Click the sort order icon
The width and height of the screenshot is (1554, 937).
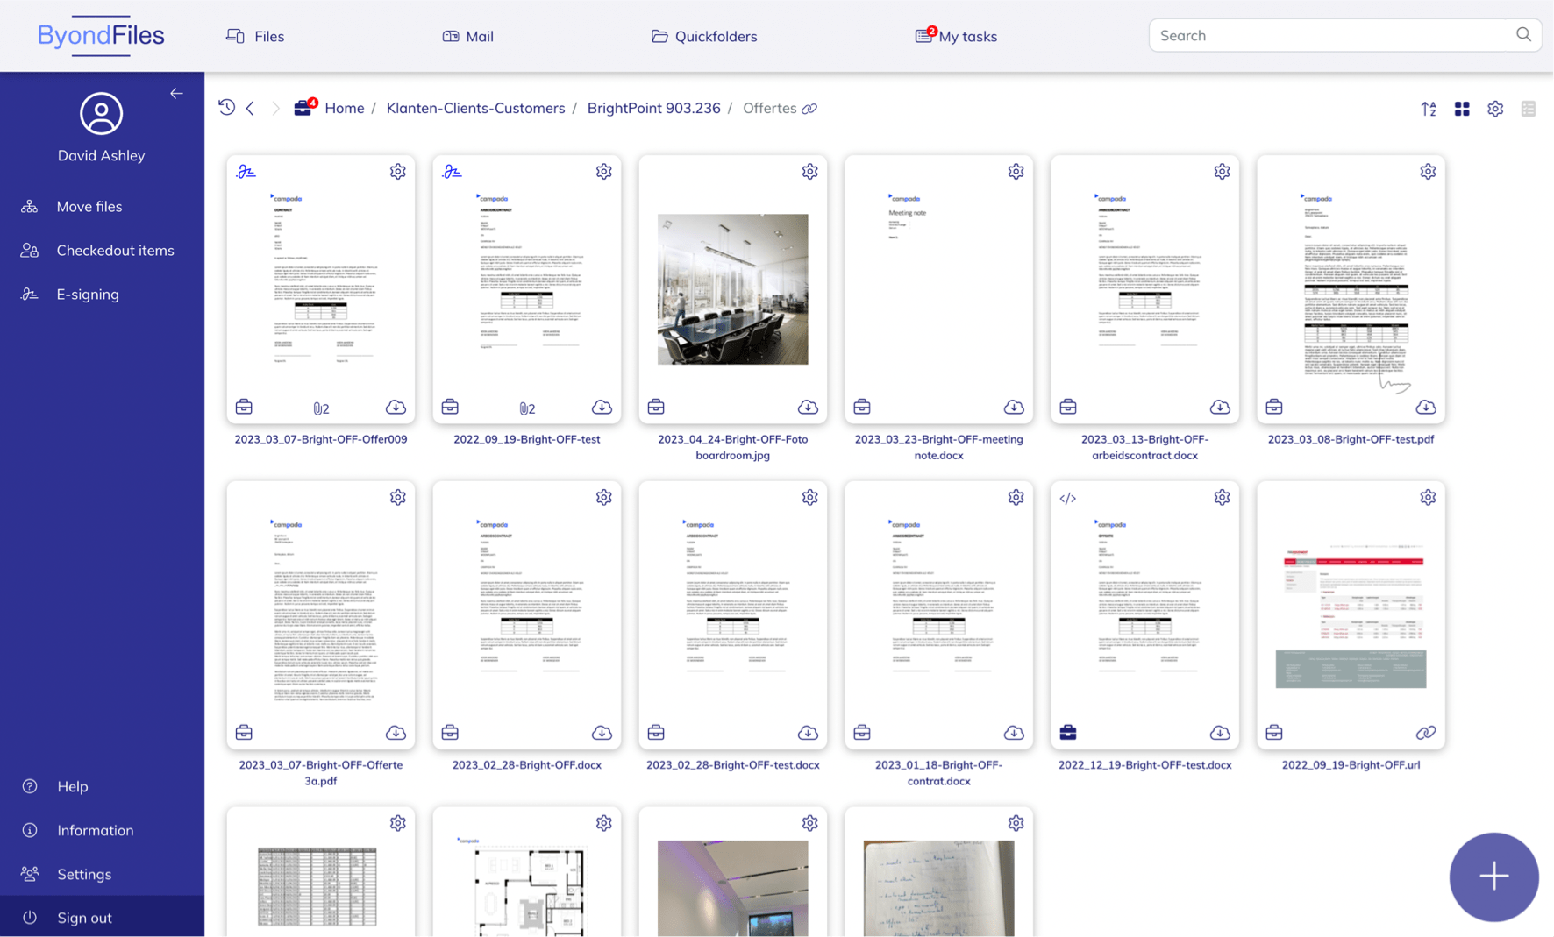pos(1429,109)
